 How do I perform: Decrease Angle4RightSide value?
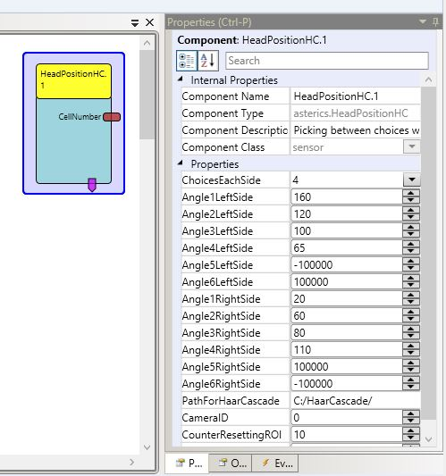tap(411, 354)
